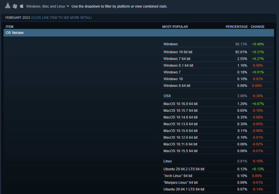
Task: Click the MacOS 10.15.5 64 bit row
Action: click(218, 151)
